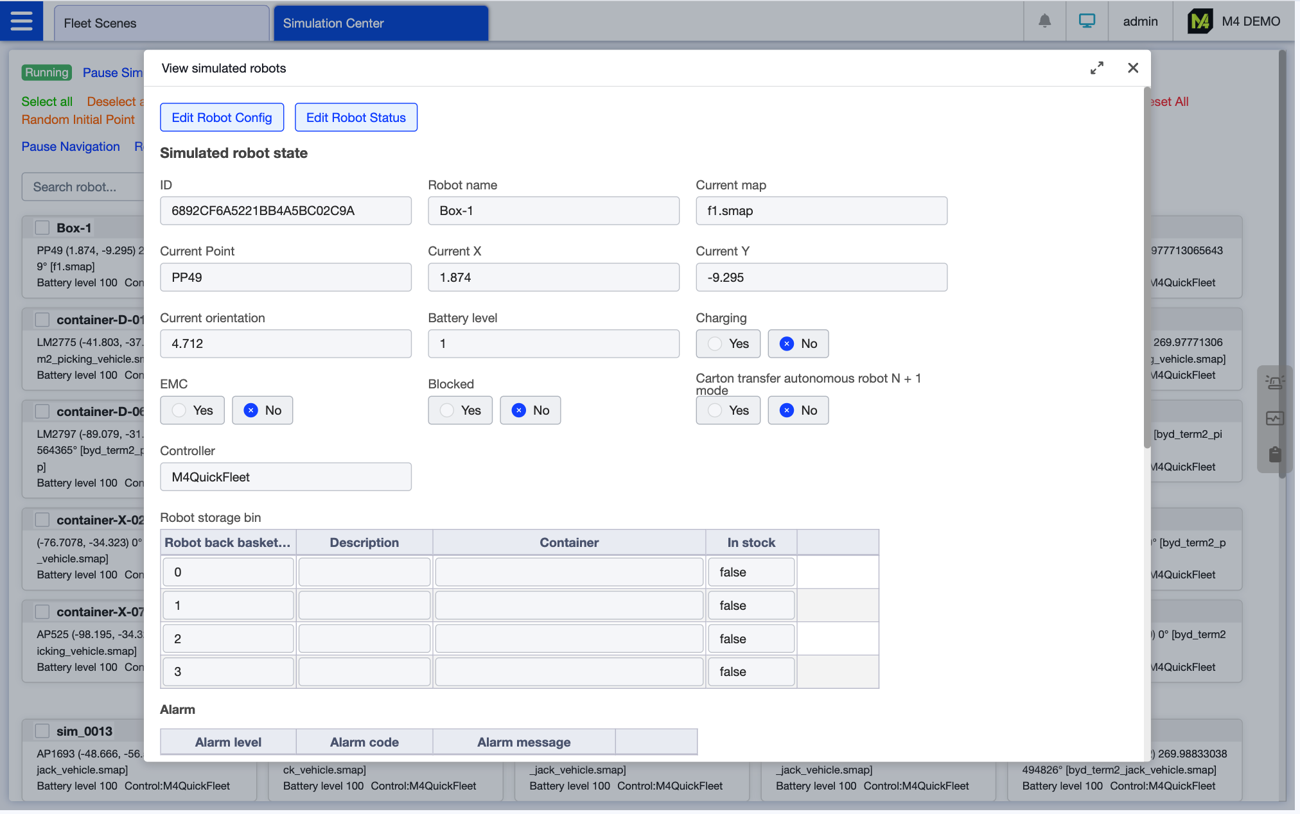Tick the Box-1 robot checkbox
Image resolution: width=1300 pixels, height=814 pixels.
pos(42,228)
